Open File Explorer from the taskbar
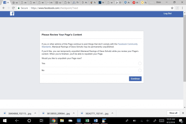The height and width of the screenshot is (124, 186). click(x=62, y=121)
